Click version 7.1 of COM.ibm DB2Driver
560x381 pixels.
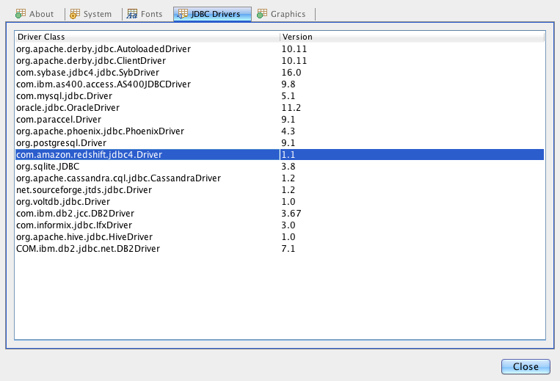click(x=288, y=249)
